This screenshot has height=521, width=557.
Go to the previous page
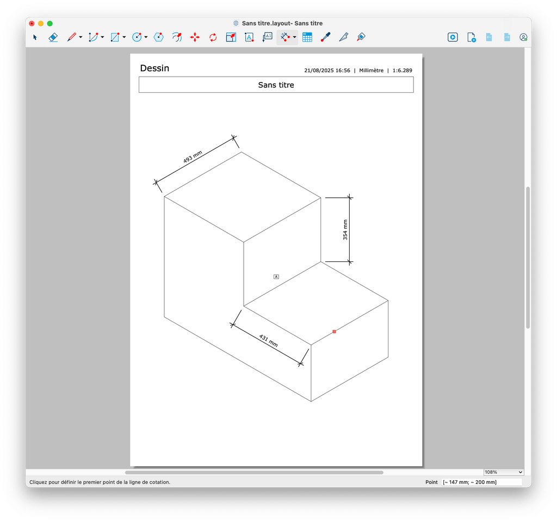(489, 37)
